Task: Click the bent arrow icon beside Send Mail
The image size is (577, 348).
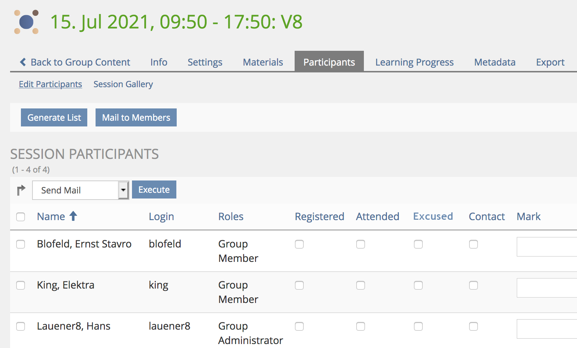Action: [21, 190]
